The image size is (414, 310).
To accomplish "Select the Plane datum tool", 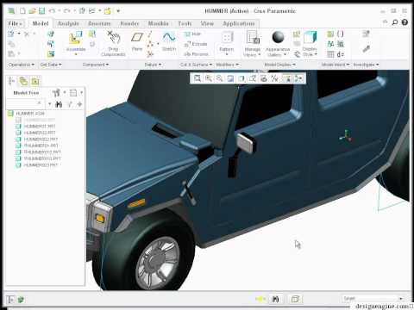I will 137,41.
